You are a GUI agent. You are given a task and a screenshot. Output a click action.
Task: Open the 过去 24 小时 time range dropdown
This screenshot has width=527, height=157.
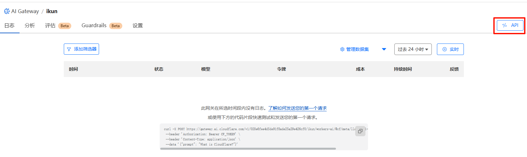[413, 49]
